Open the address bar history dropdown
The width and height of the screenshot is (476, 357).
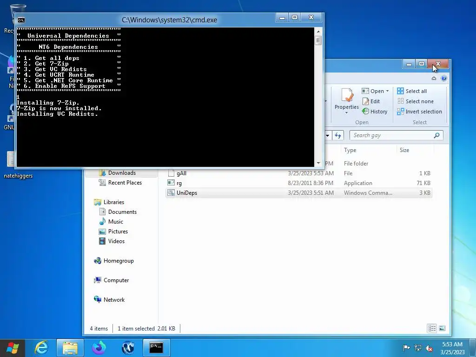point(328,135)
